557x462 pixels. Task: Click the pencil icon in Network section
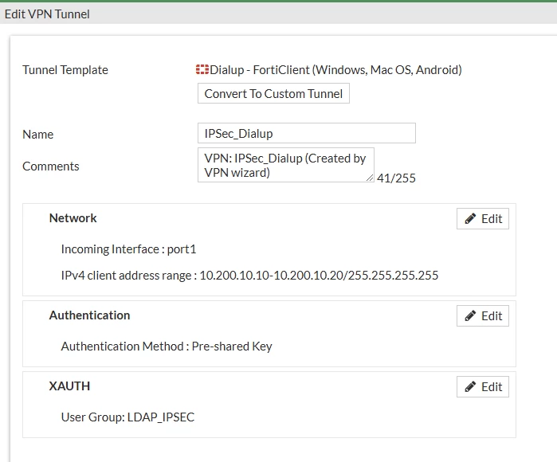click(x=470, y=219)
